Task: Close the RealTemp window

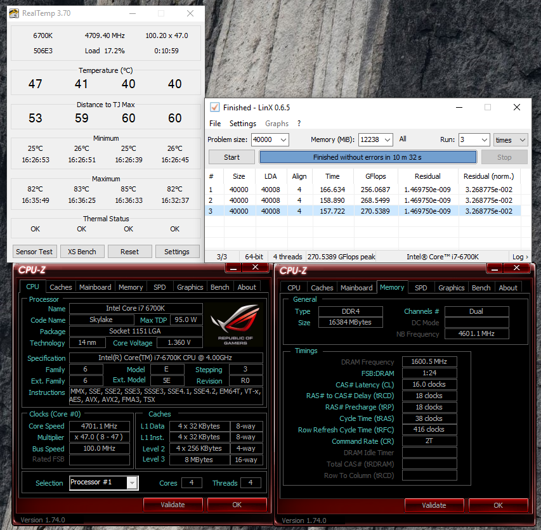Action: pos(190,13)
